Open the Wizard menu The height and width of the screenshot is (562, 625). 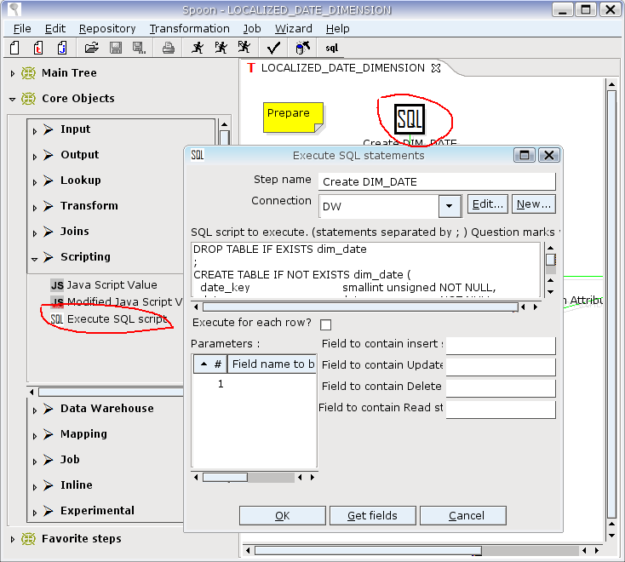click(294, 29)
